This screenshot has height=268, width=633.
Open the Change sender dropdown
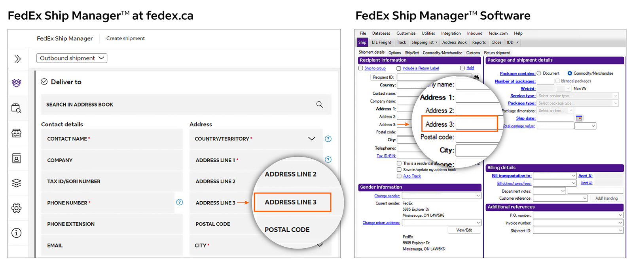[442, 196]
